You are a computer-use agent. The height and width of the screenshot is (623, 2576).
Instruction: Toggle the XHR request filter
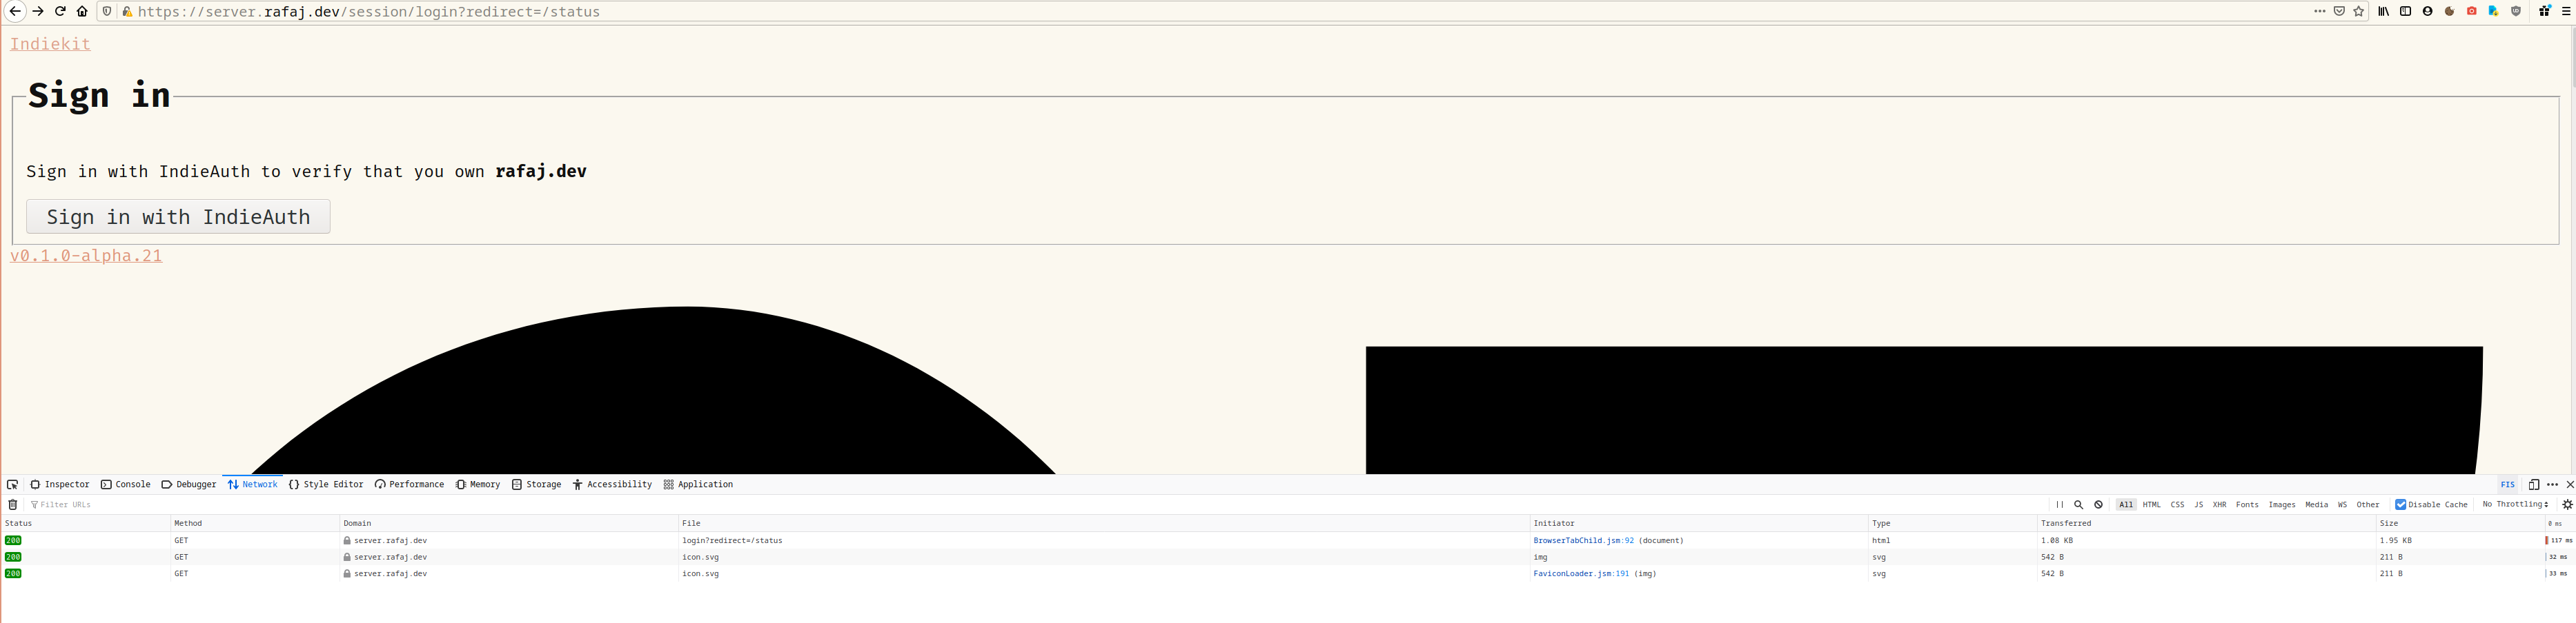point(2220,504)
